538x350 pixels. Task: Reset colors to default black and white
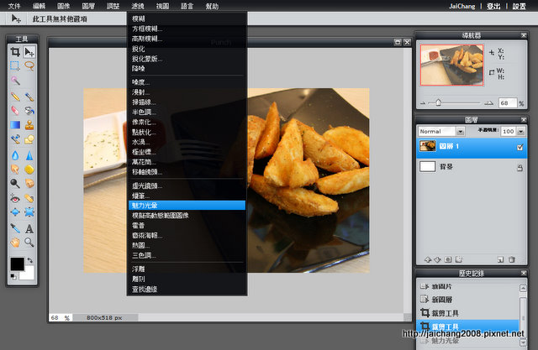(x=13, y=277)
